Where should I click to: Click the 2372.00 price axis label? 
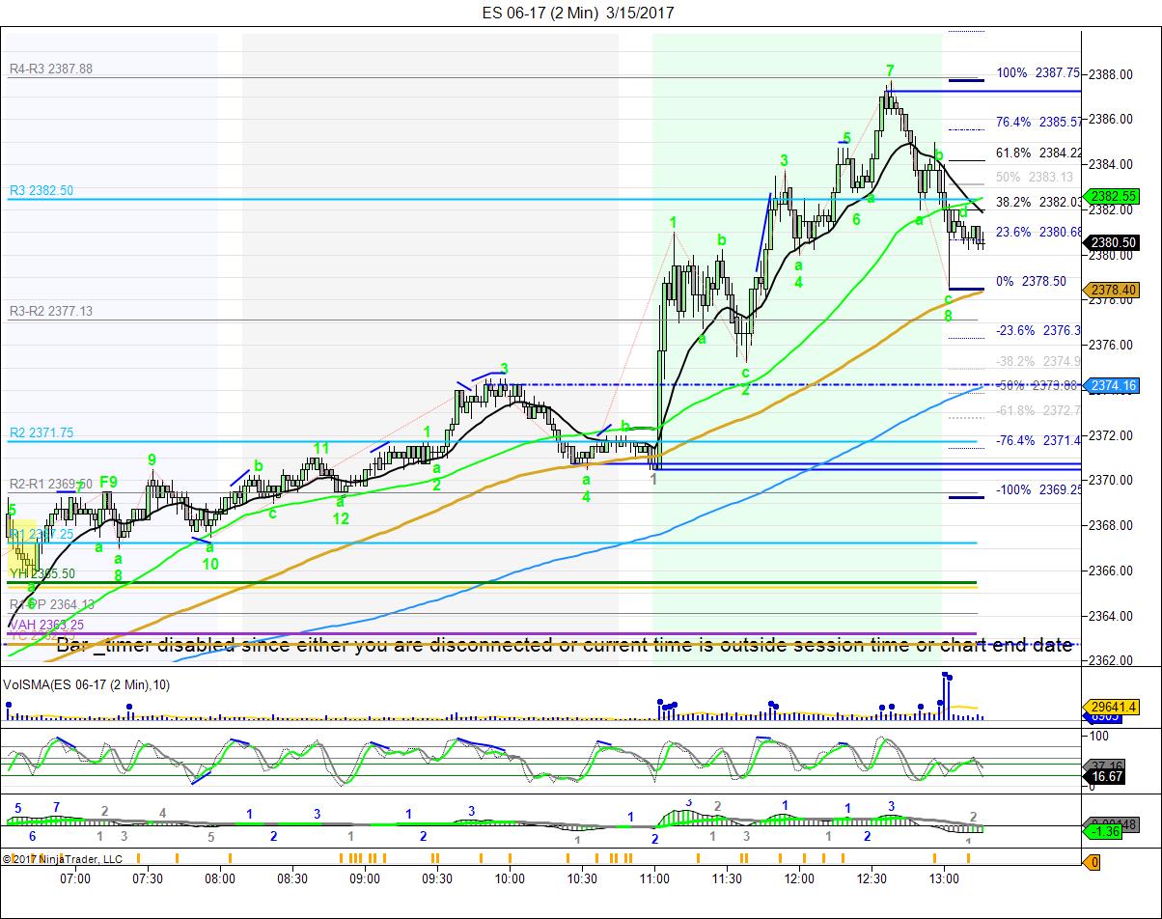click(x=1112, y=435)
